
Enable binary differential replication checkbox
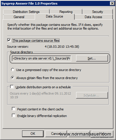[x=13, y=116]
